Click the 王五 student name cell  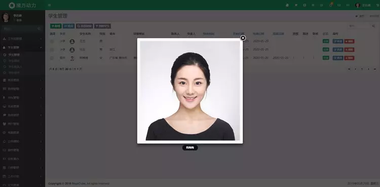83,41
